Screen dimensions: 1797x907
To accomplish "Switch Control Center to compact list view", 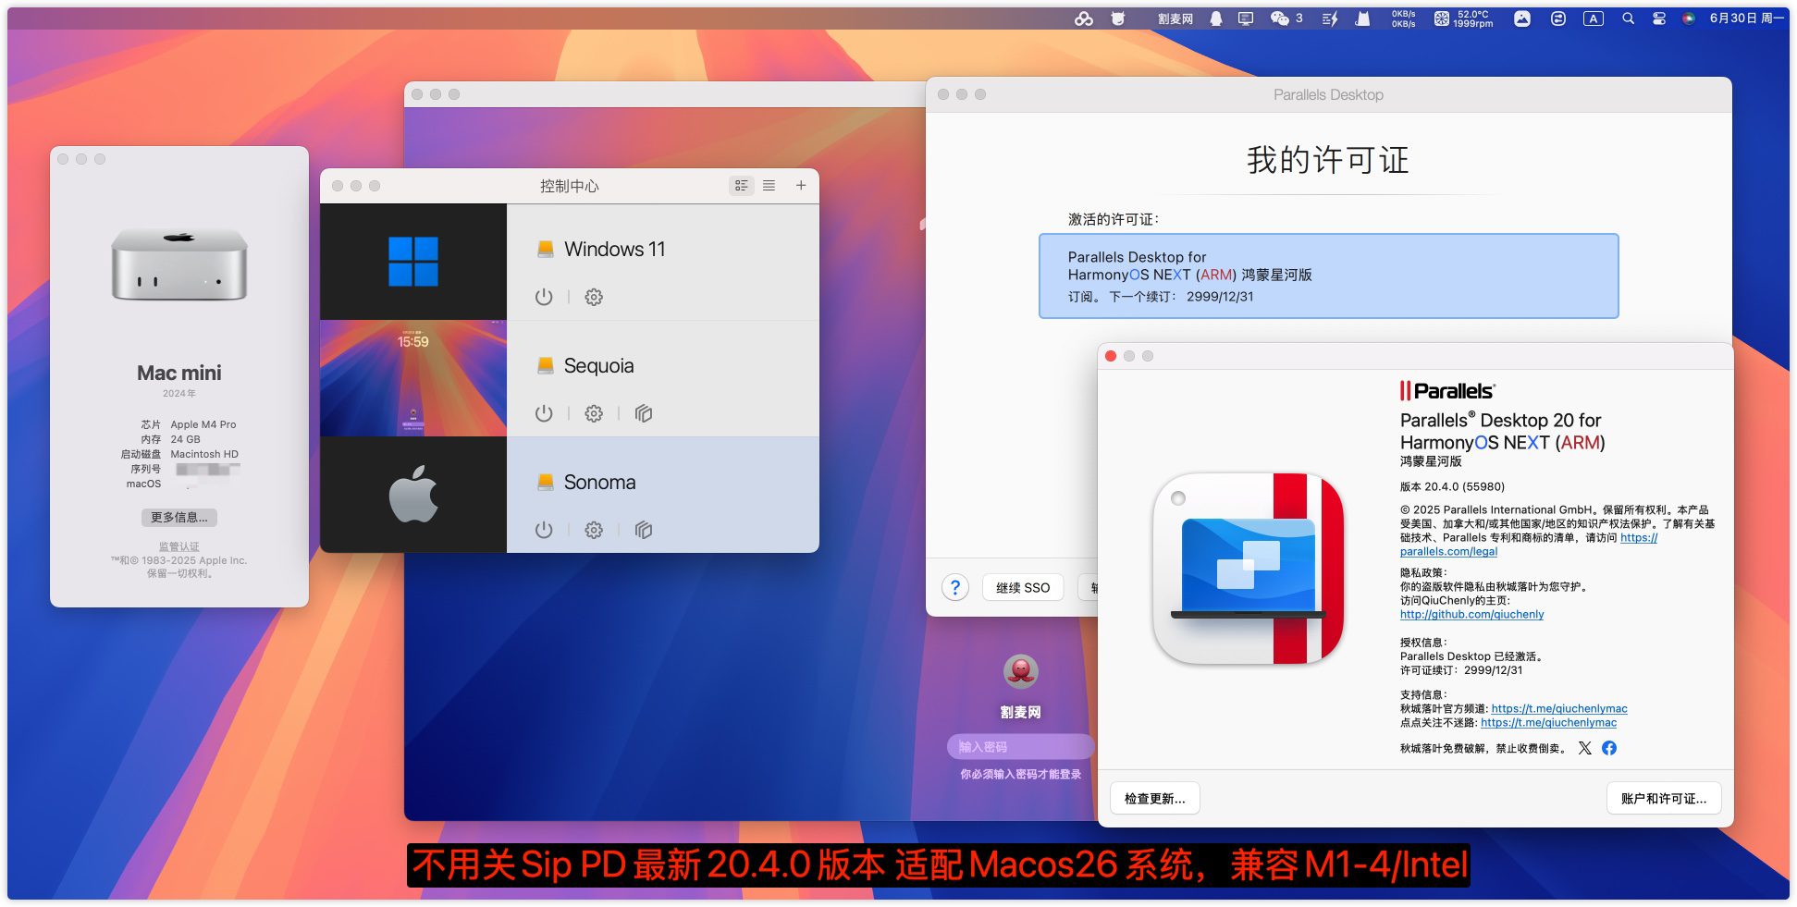I will click(769, 186).
